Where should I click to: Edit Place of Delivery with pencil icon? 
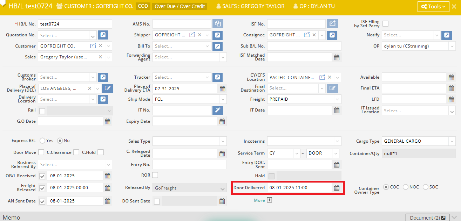108,88
